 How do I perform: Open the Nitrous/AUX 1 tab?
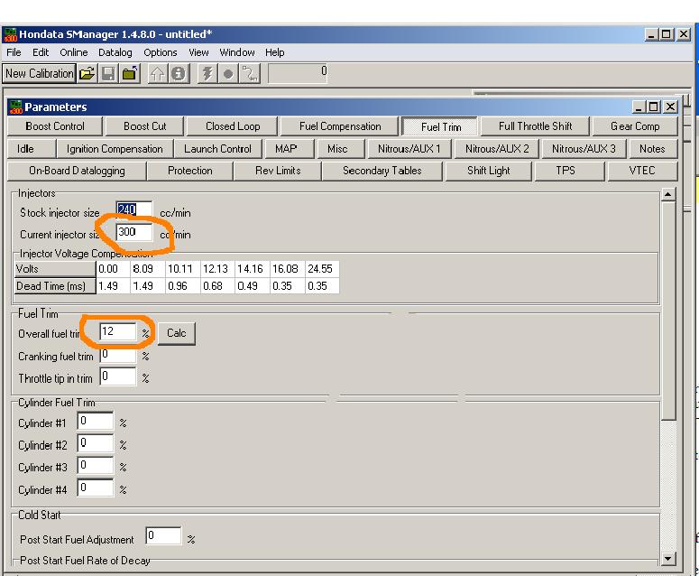click(x=409, y=149)
